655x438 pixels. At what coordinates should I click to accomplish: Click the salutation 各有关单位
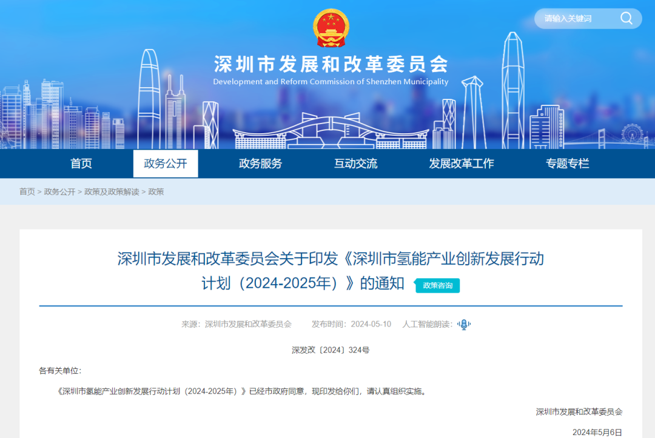coord(59,370)
